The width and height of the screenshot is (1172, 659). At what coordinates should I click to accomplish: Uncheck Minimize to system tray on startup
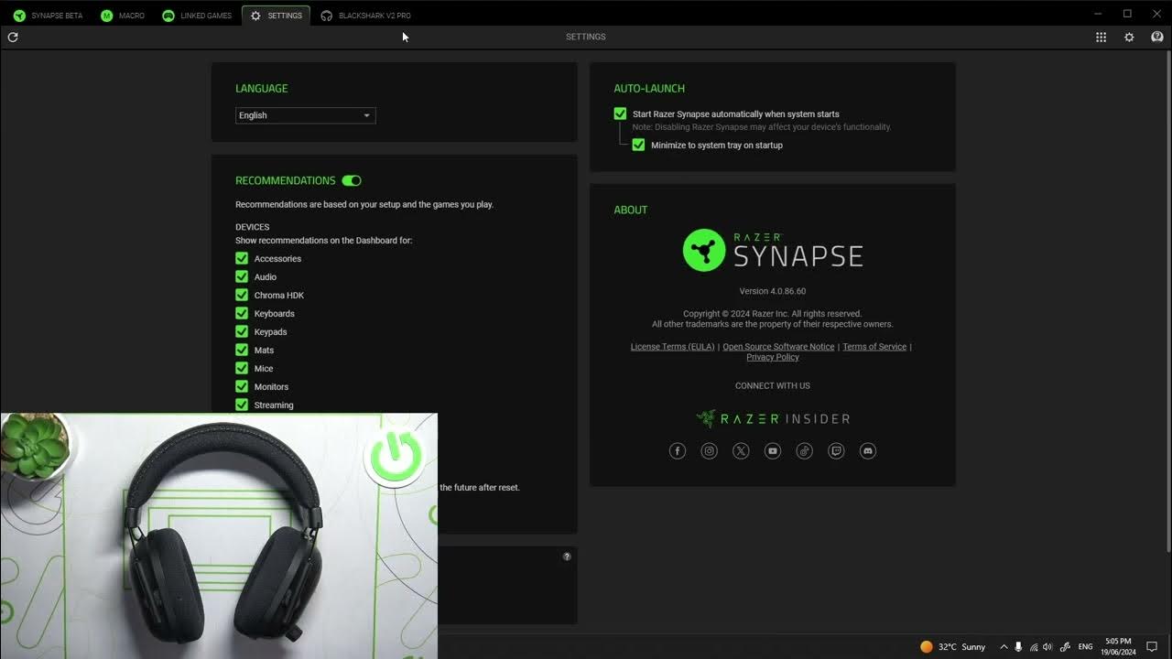(638, 145)
